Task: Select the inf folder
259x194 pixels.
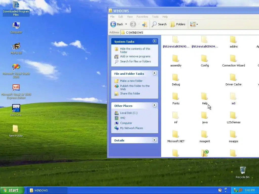Action: pos(176,118)
